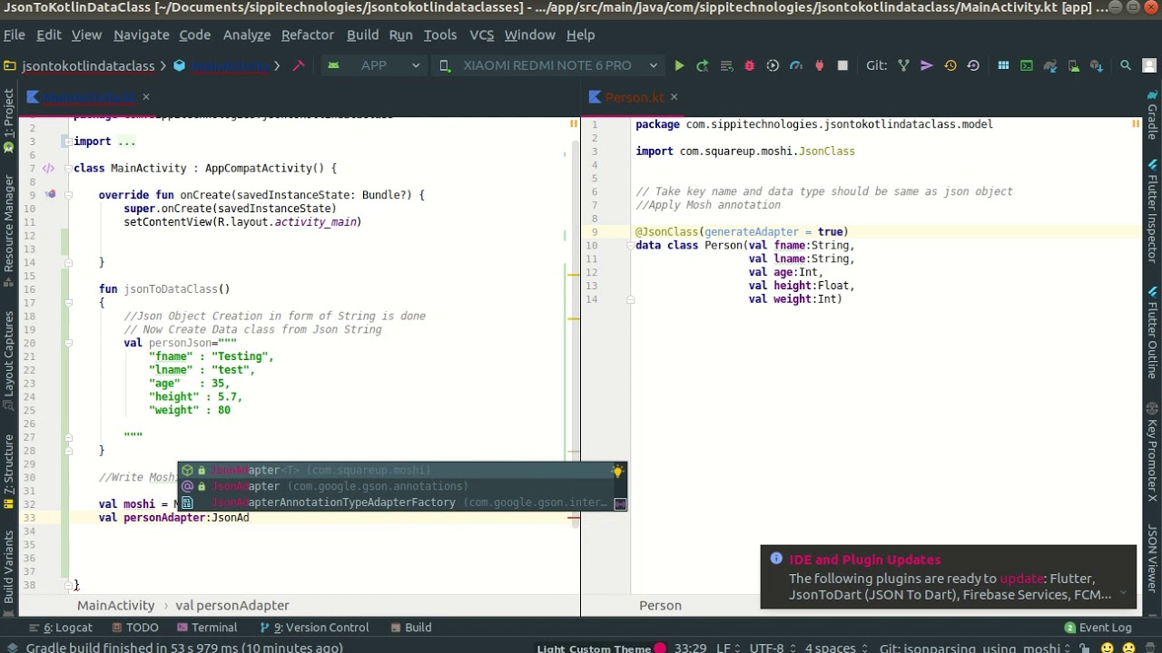Click the update link in plugin notification
1162x653 pixels.
[1021, 578]
